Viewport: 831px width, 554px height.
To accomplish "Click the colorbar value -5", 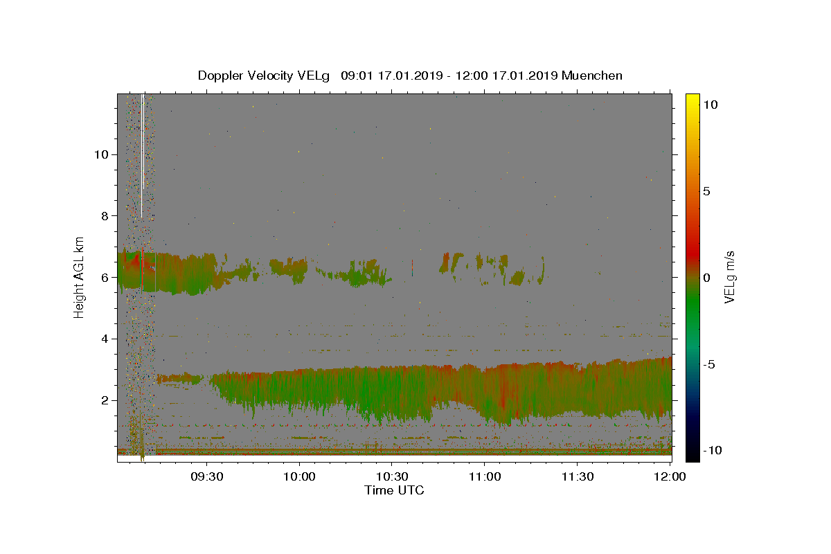I will [x=710, y=364].
